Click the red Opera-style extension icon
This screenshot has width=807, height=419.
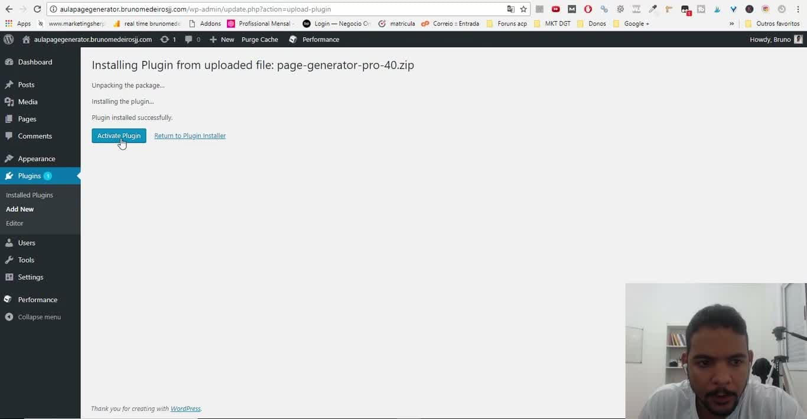[x=588, y=9]
